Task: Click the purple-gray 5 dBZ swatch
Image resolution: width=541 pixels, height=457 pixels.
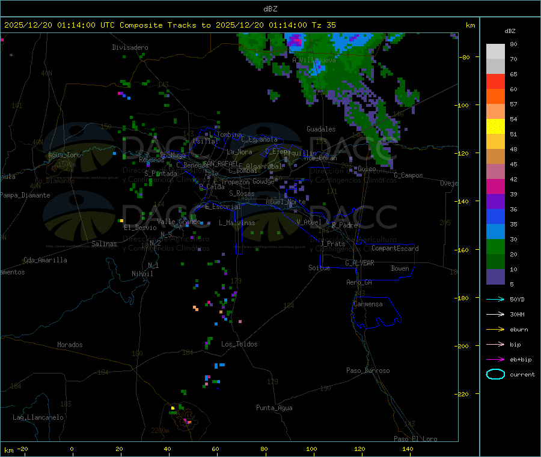Action: coord(495,277)
